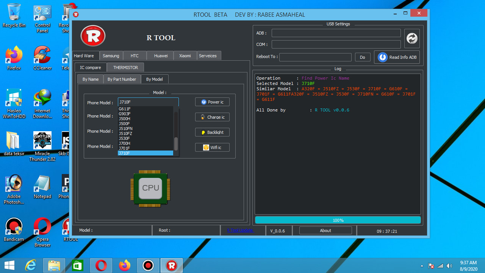Click the CPU chip image
The image size is (485, 273).
click(x=150, y=188)
